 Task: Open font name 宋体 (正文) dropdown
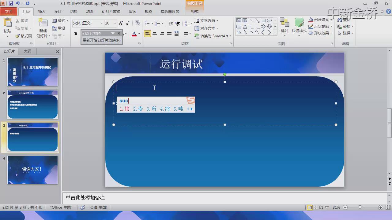[102, 23]
